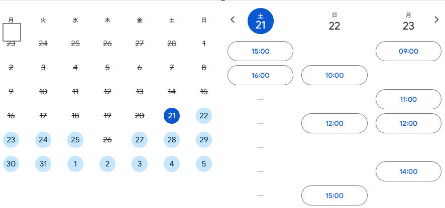
Task: Choose the 14:00 time slot
Action: [x=408, y=171]
